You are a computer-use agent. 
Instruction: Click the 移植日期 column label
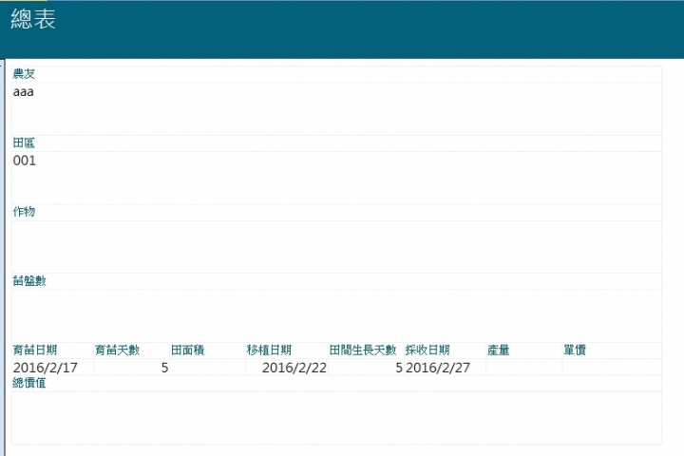point(269,350)
